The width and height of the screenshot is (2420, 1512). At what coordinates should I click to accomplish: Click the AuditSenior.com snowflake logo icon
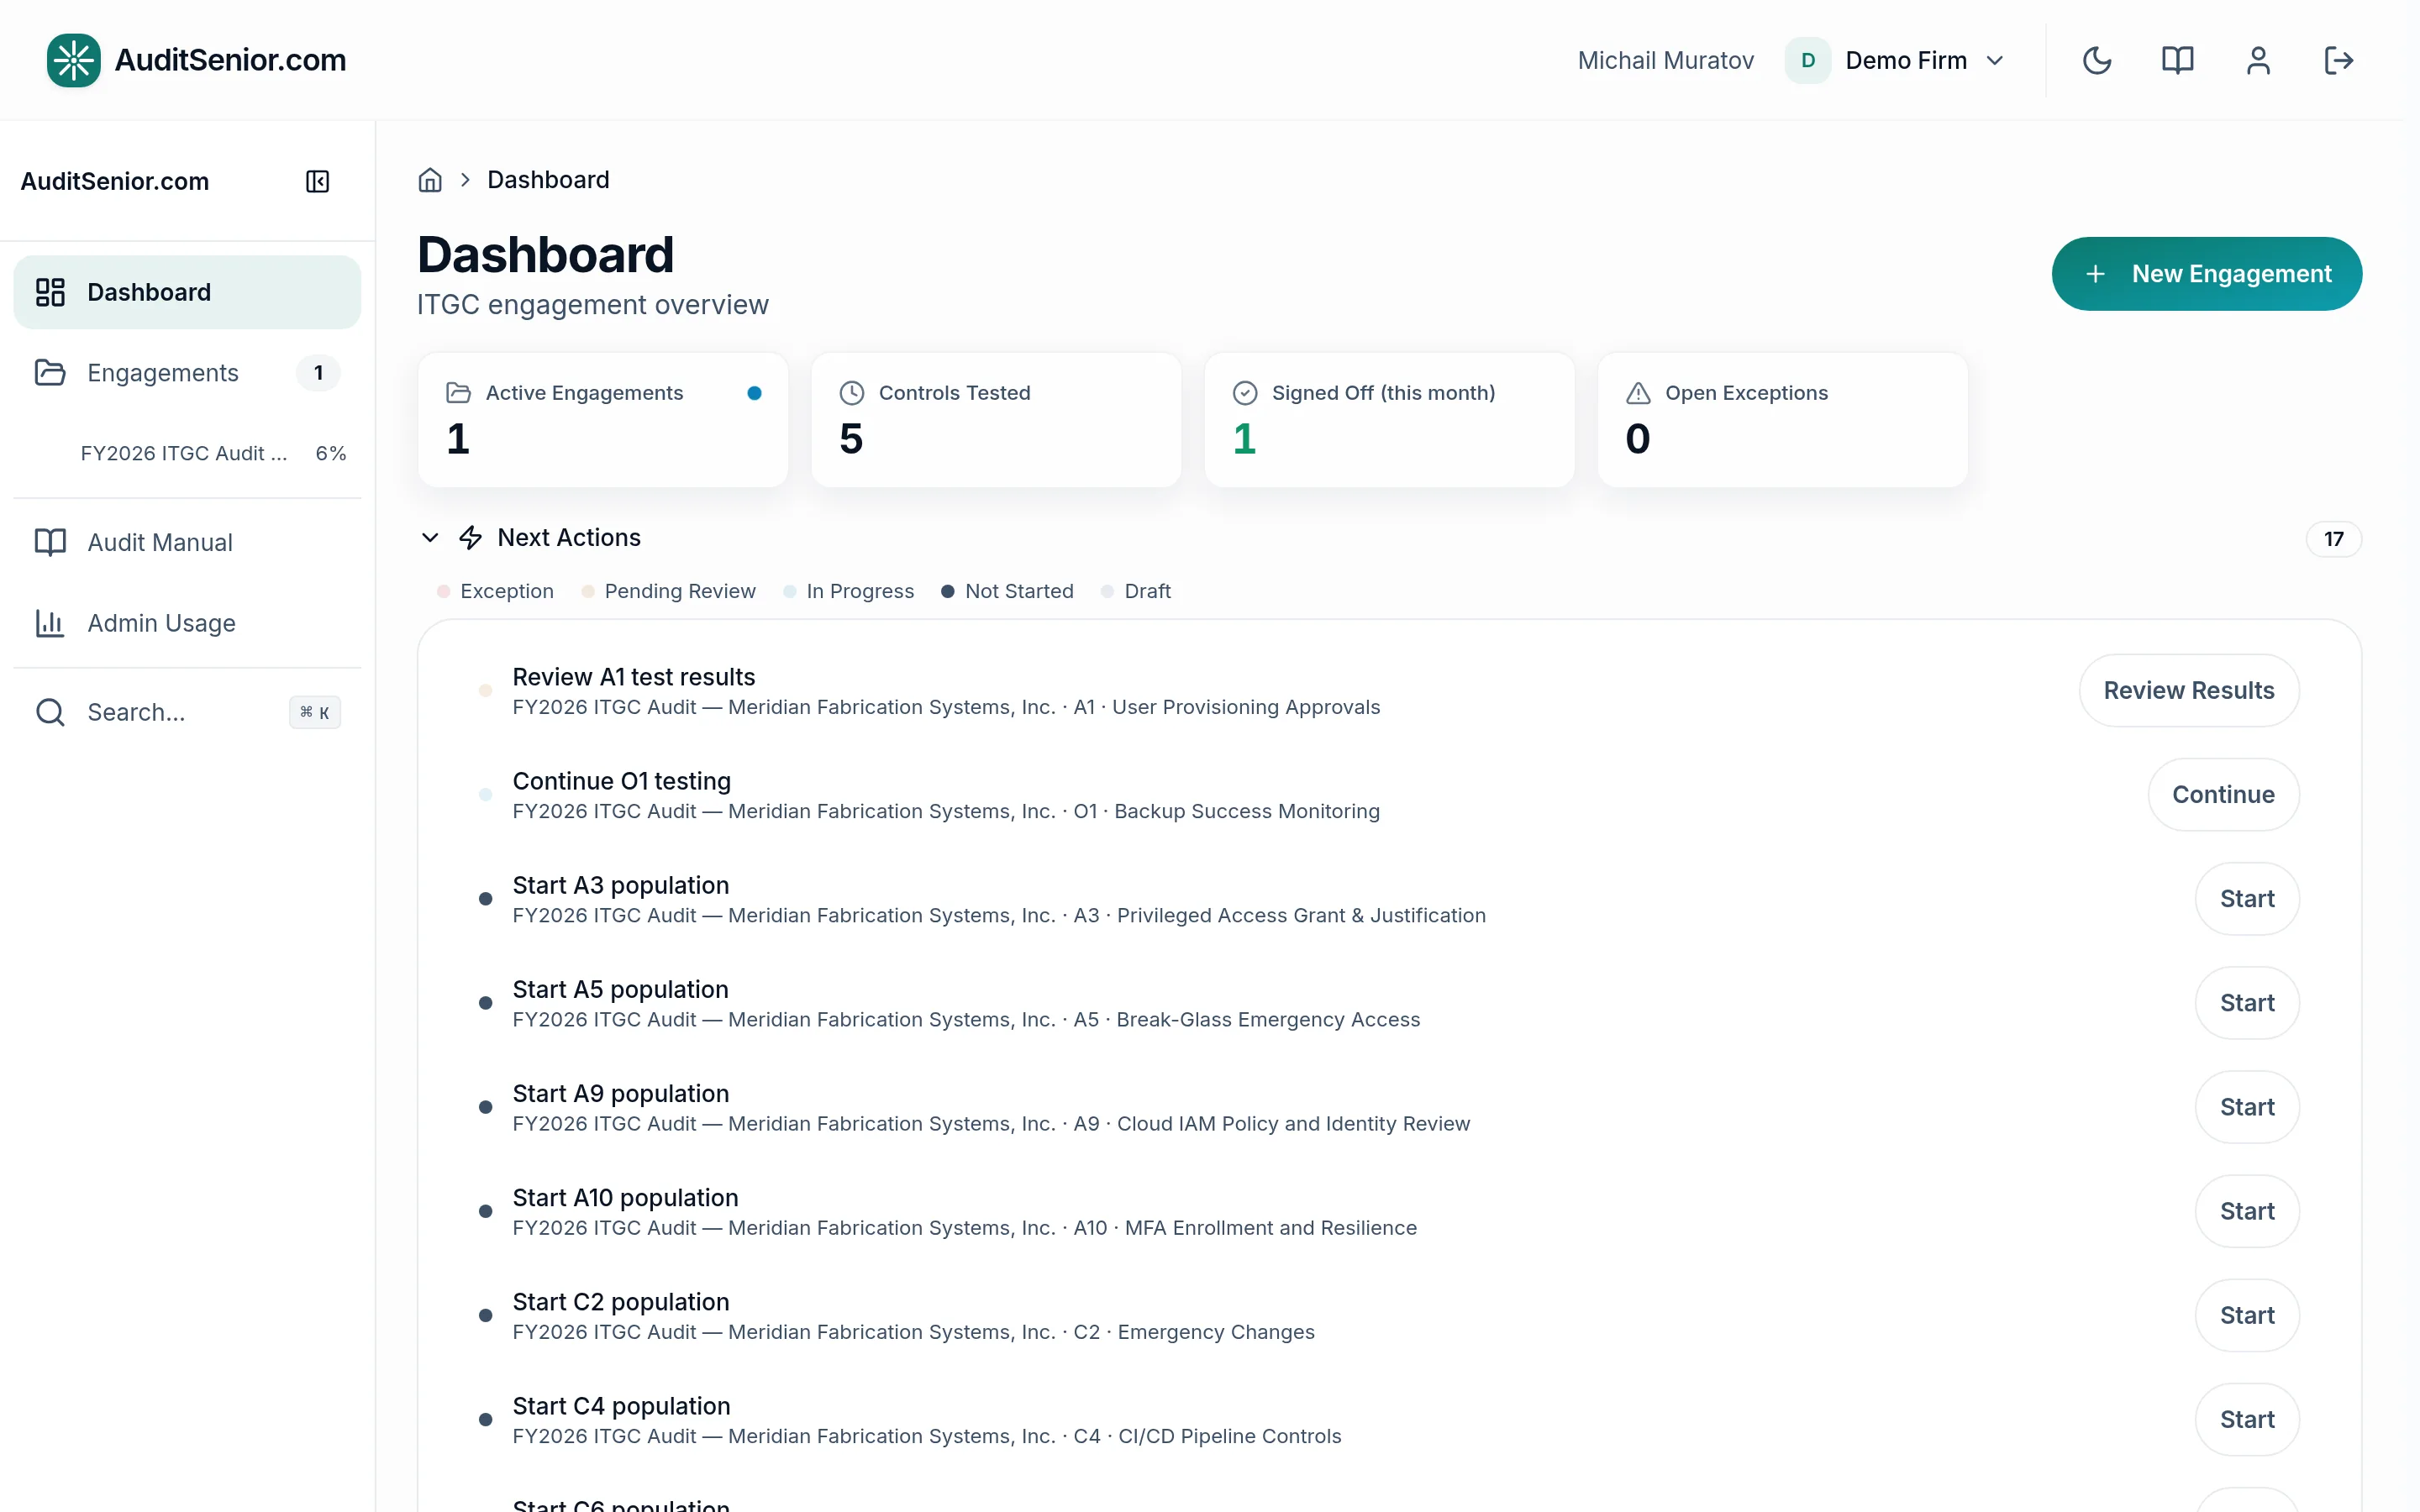tap(73, 60)
